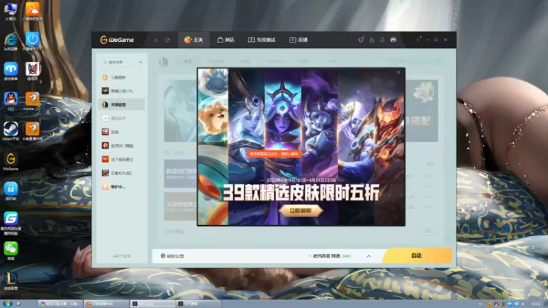Click the search apps field in sidebar
This screenshot has width=548, height=308.
[117, 62]
